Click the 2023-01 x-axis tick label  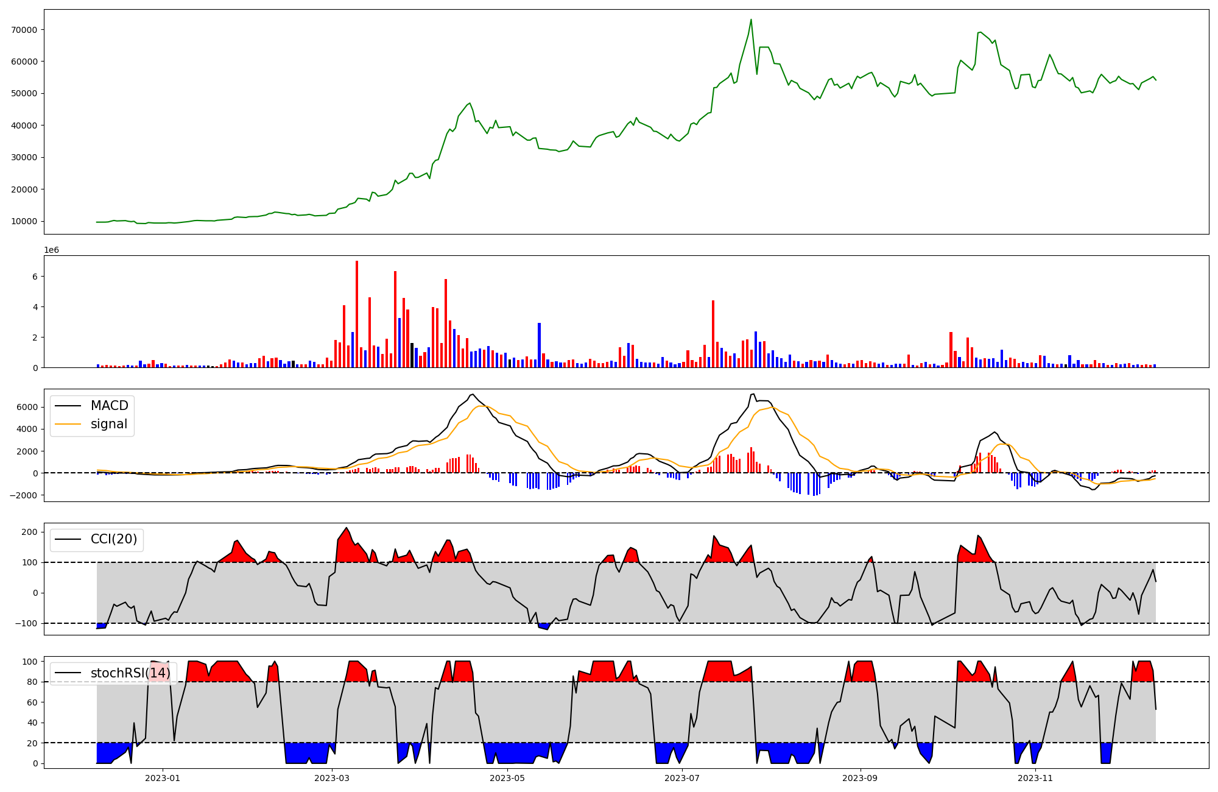tap(163, 778)
